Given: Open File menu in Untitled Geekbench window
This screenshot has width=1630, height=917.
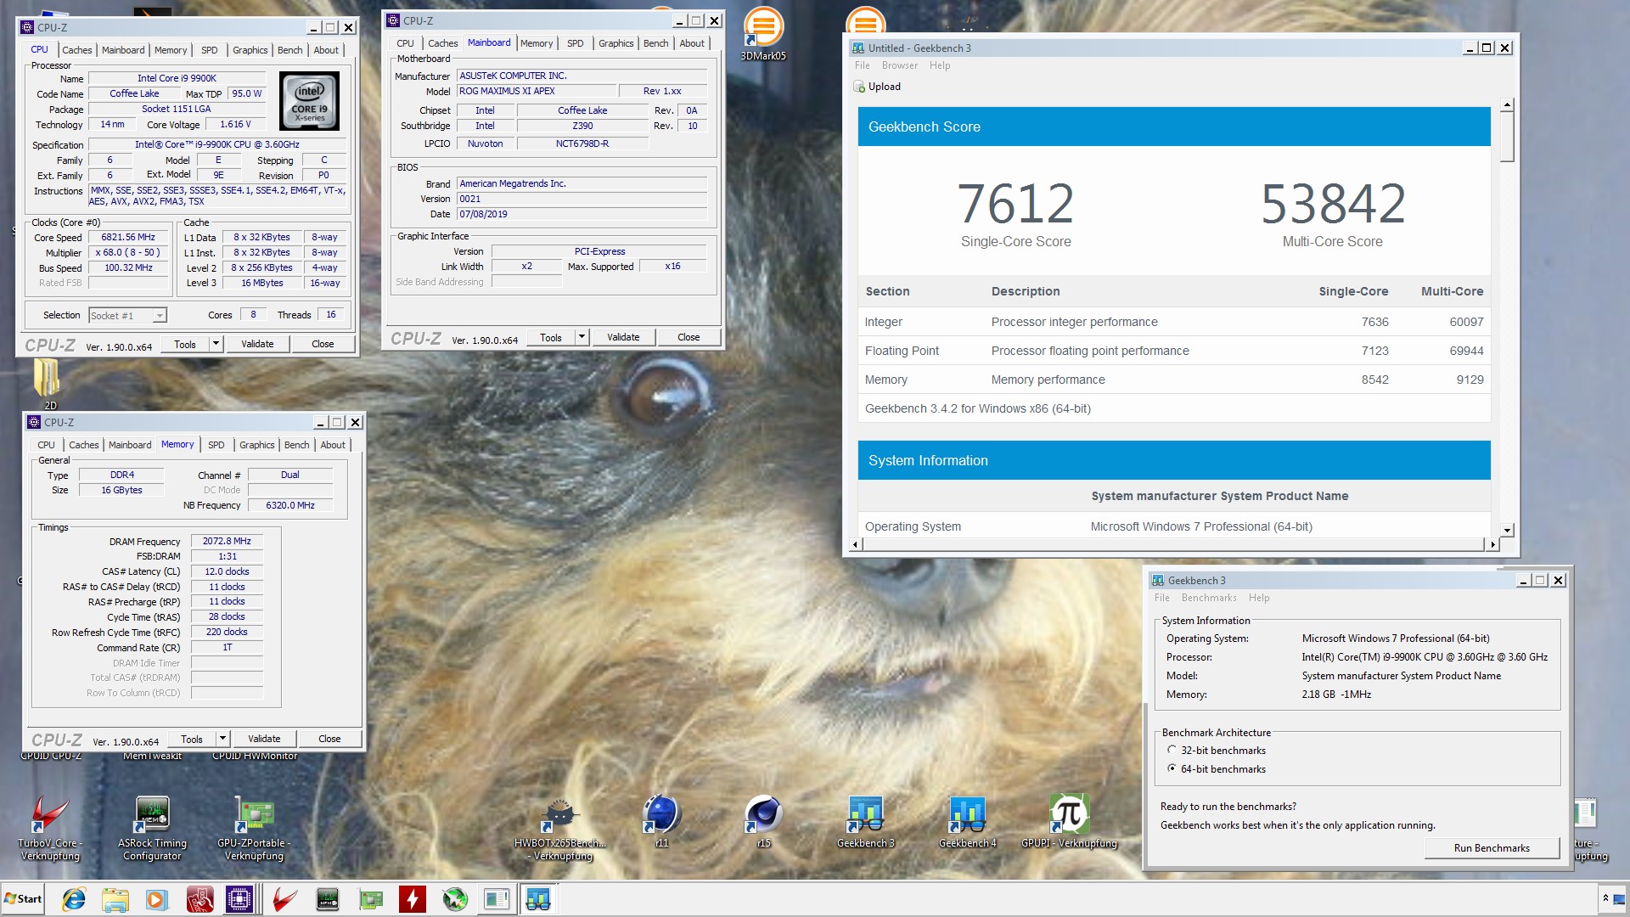Looking at the screenshot, I should pos(862,65).
